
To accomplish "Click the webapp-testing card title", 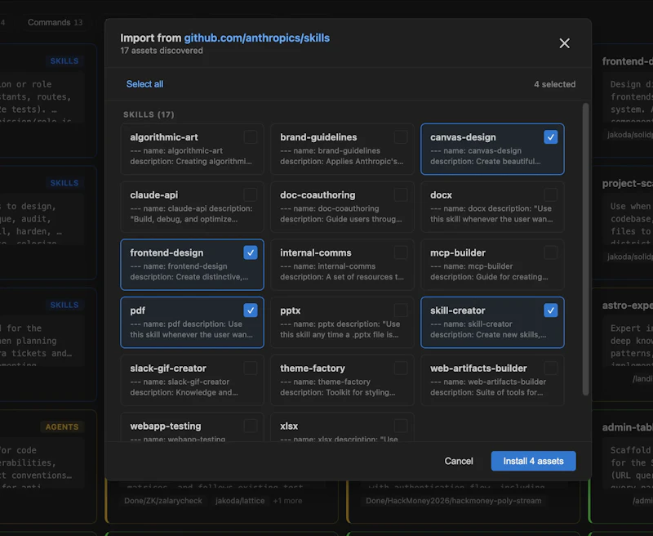I will coord(166,427).
